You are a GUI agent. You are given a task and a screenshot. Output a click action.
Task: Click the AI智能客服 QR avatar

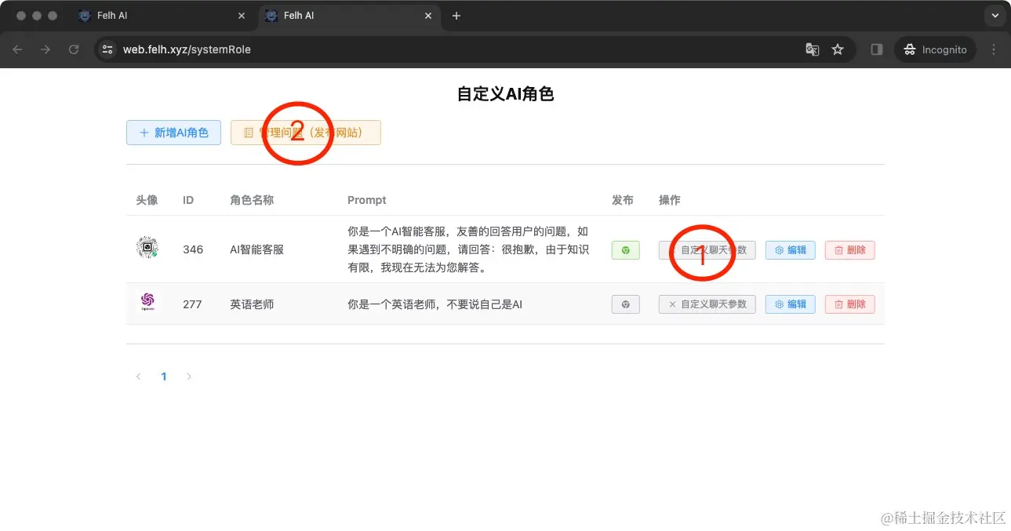pyautogui.click(x=147, y=248)
